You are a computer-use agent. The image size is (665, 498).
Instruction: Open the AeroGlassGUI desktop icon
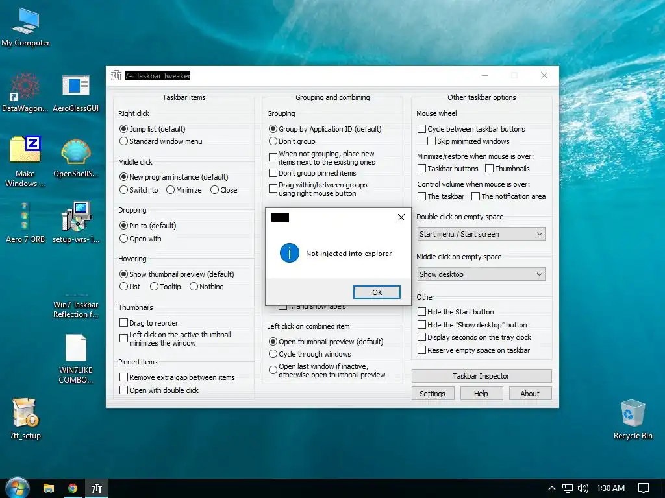[x=75, y=92]
